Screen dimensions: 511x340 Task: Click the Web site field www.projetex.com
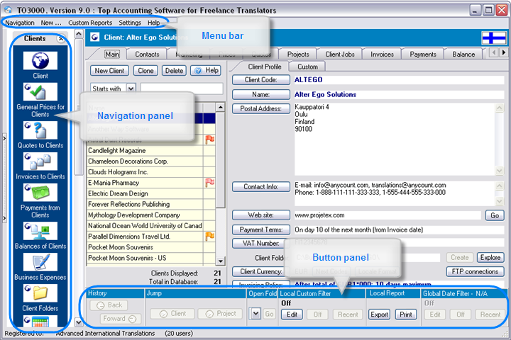point(388,215)
